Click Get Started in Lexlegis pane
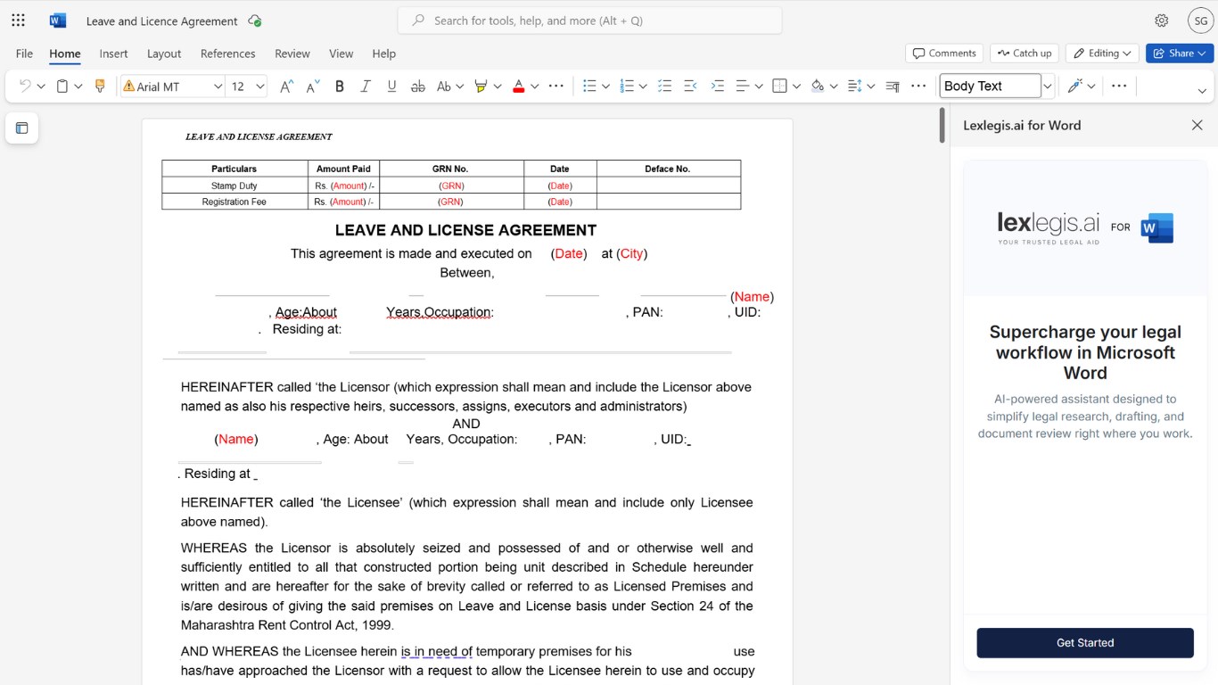The image size is (1218, 685). pyautogui.click(x=1085, y=643)
